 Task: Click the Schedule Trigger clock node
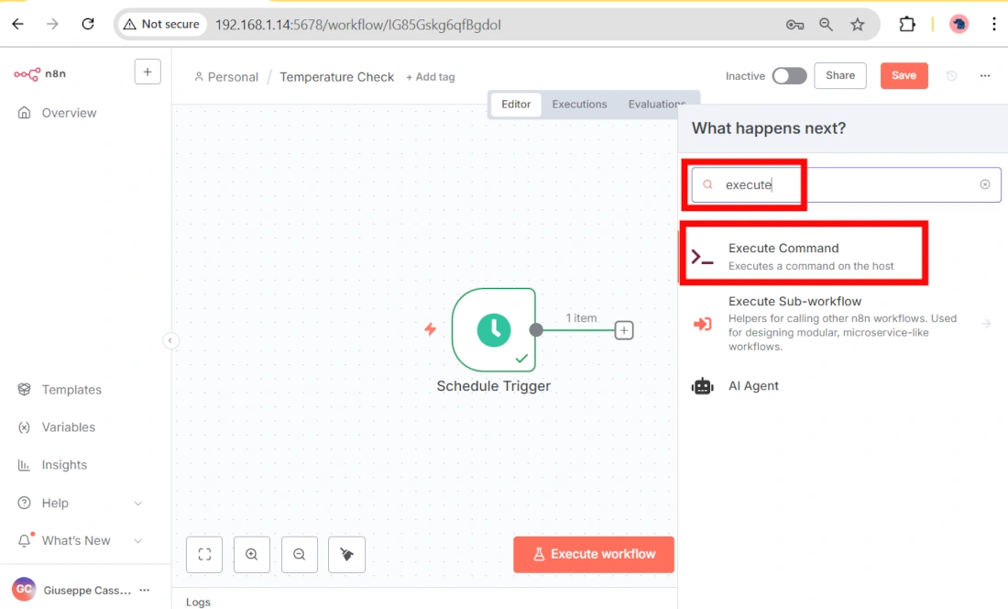493,329
